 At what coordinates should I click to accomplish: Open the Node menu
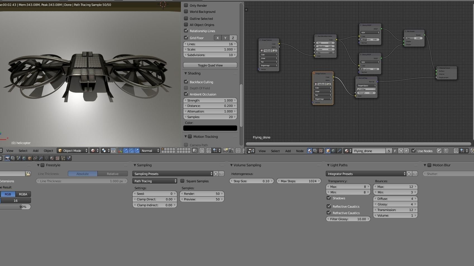click(300, 151)
